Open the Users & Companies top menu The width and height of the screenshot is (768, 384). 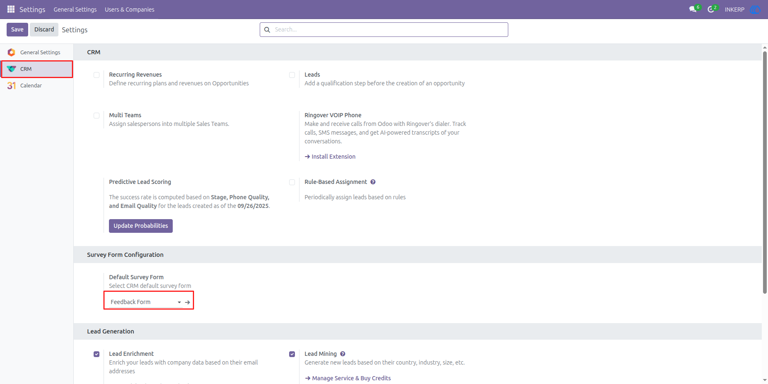(129, 9)
